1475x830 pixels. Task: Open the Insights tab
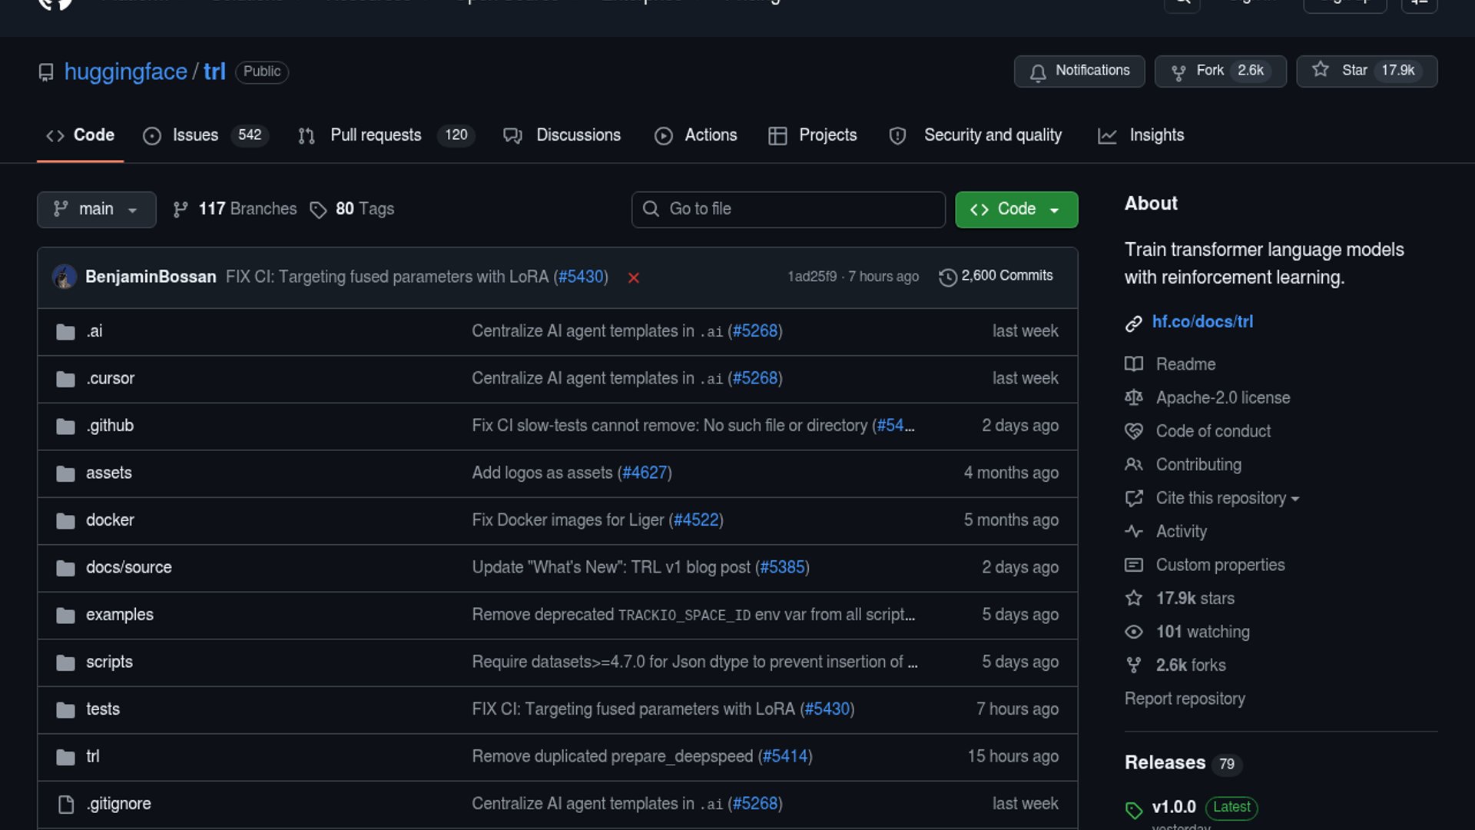(1156, 135)
